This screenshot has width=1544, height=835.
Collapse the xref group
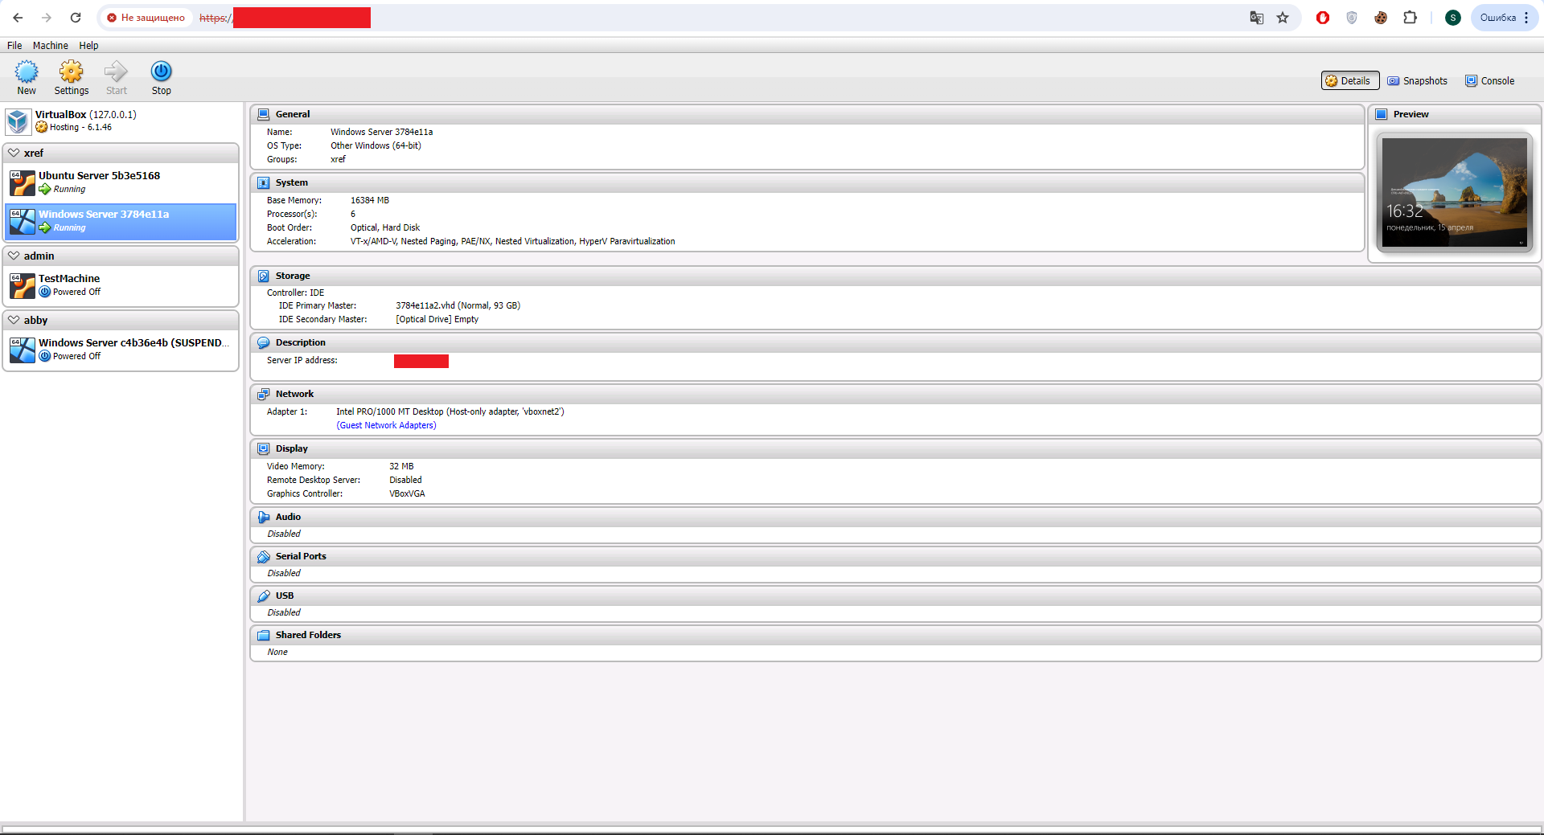coord(14,153)
